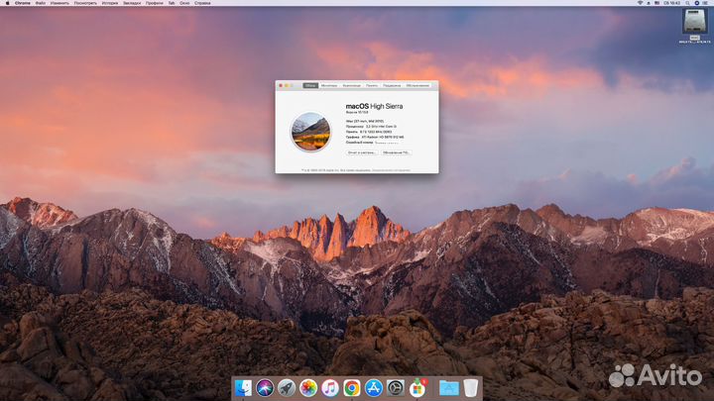714x401 pixels.
Task: Open the Закладки menu
Action: pos(132,3)
